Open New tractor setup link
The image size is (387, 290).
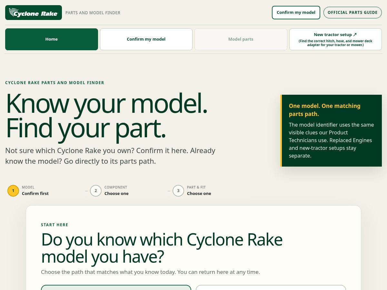[335, 39]
